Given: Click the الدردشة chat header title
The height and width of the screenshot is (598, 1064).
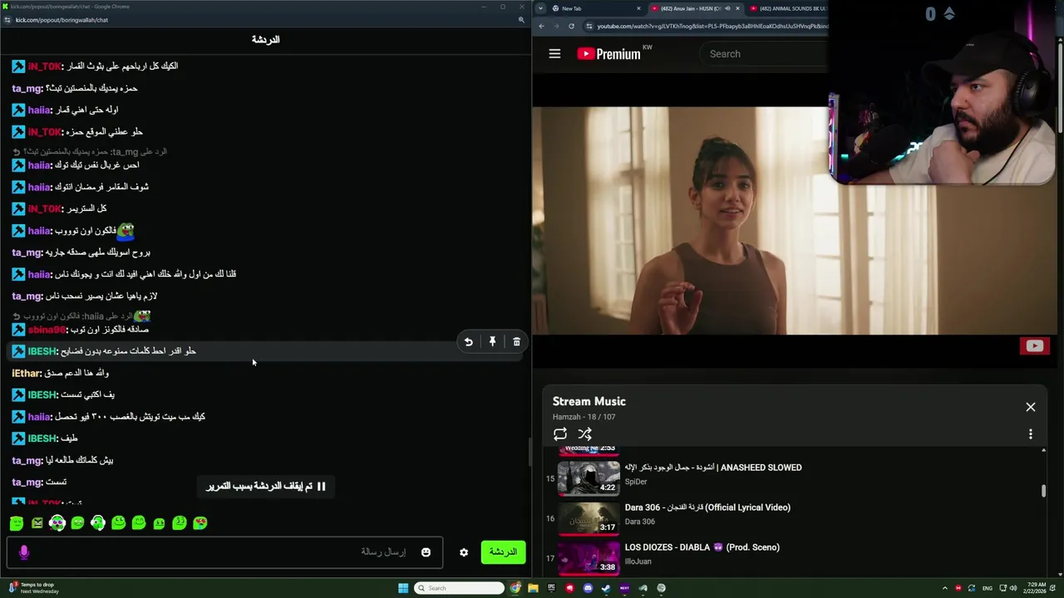Looking at the screenshot, I should tap(265, 39).
